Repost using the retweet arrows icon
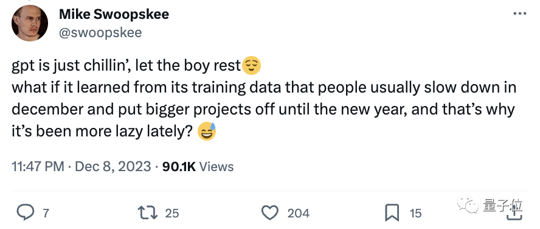The width and height of the screenshot is (540, 229). (x=147, y=213)
